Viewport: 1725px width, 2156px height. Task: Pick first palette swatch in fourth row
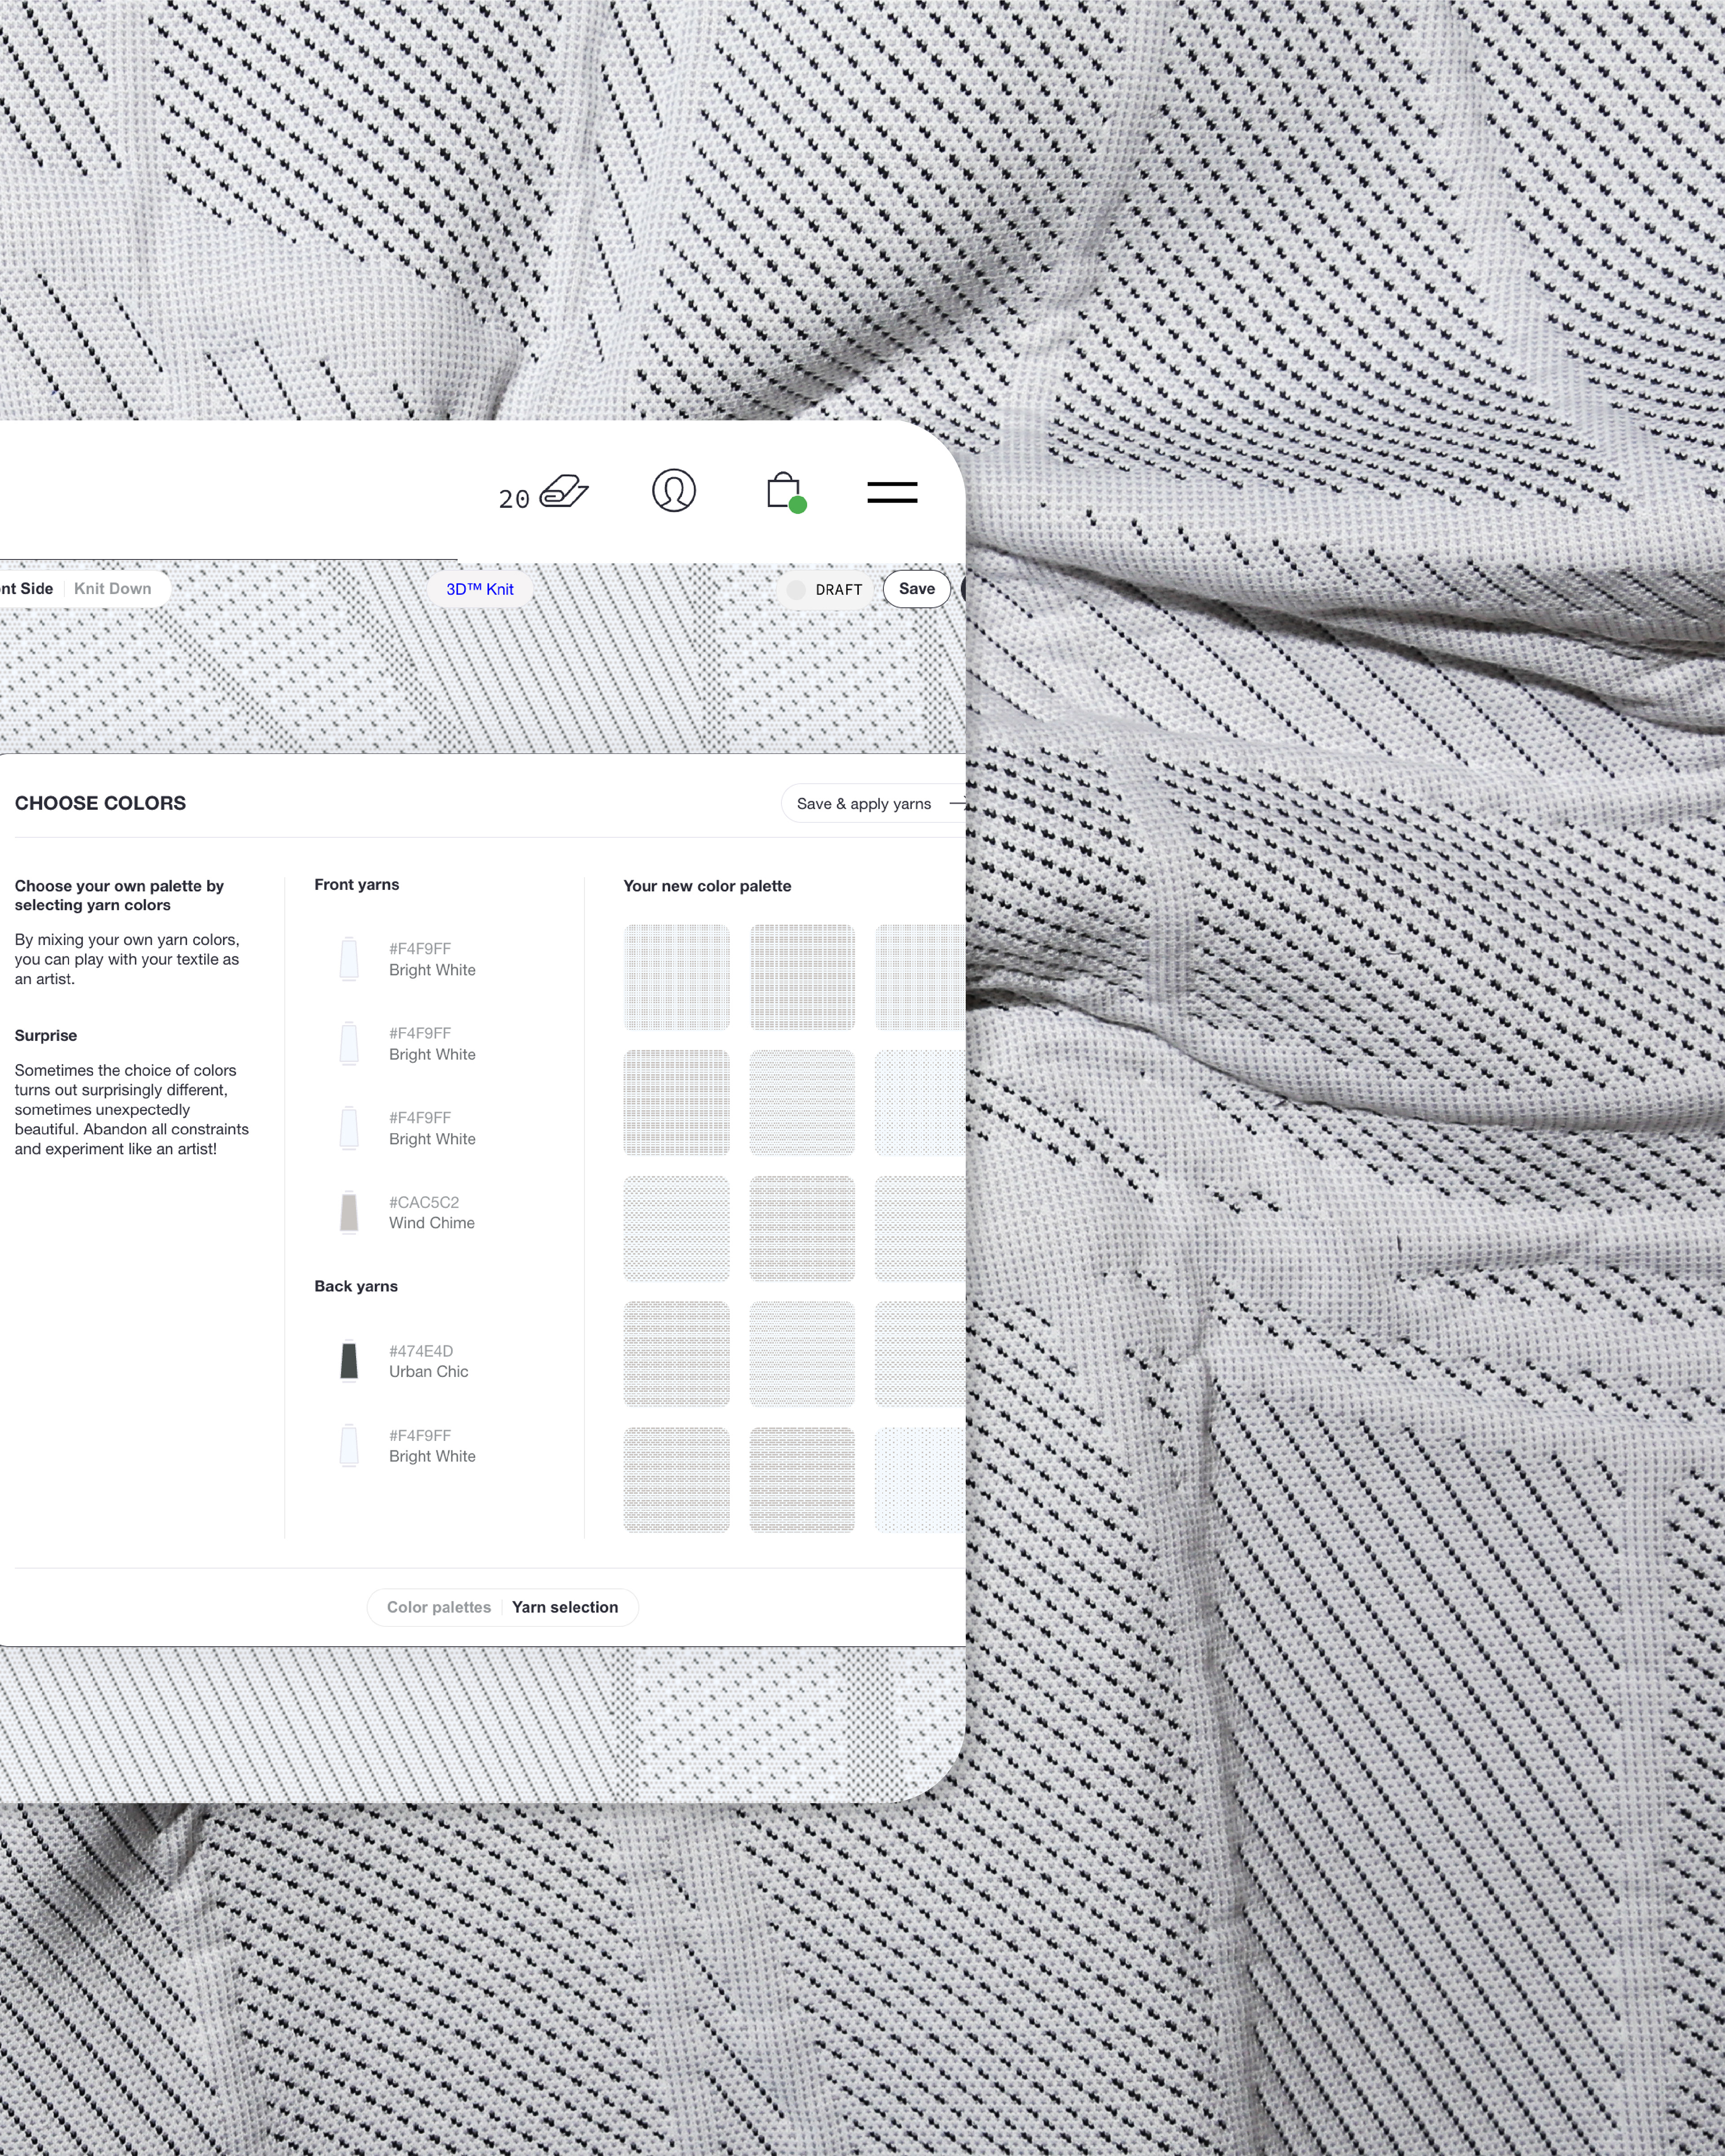(x=677, y=1354)
